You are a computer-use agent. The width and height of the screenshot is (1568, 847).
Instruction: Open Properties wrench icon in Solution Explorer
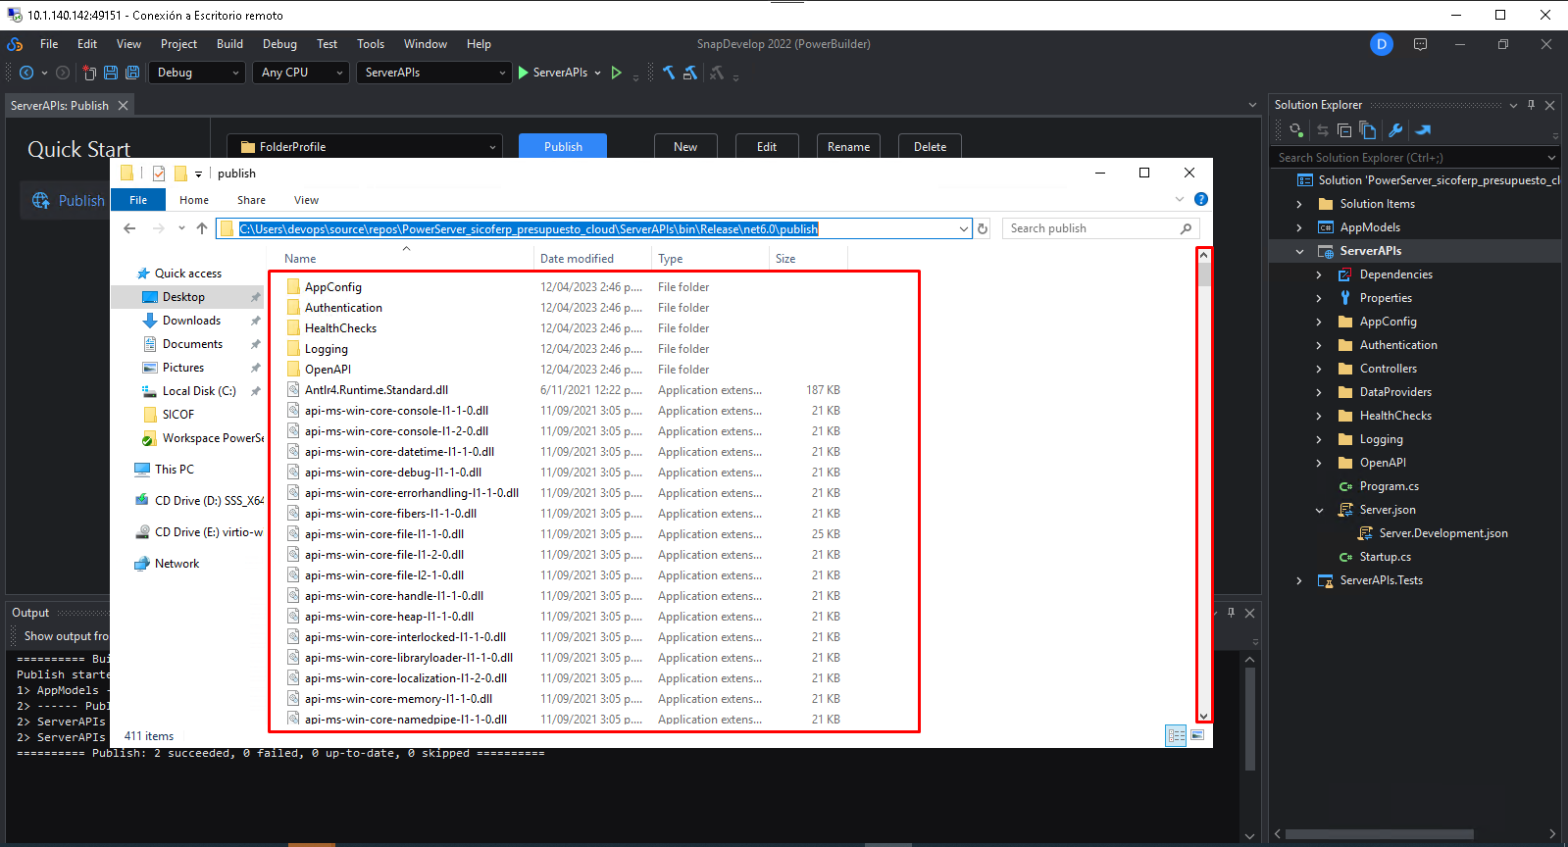point(1395,130)
